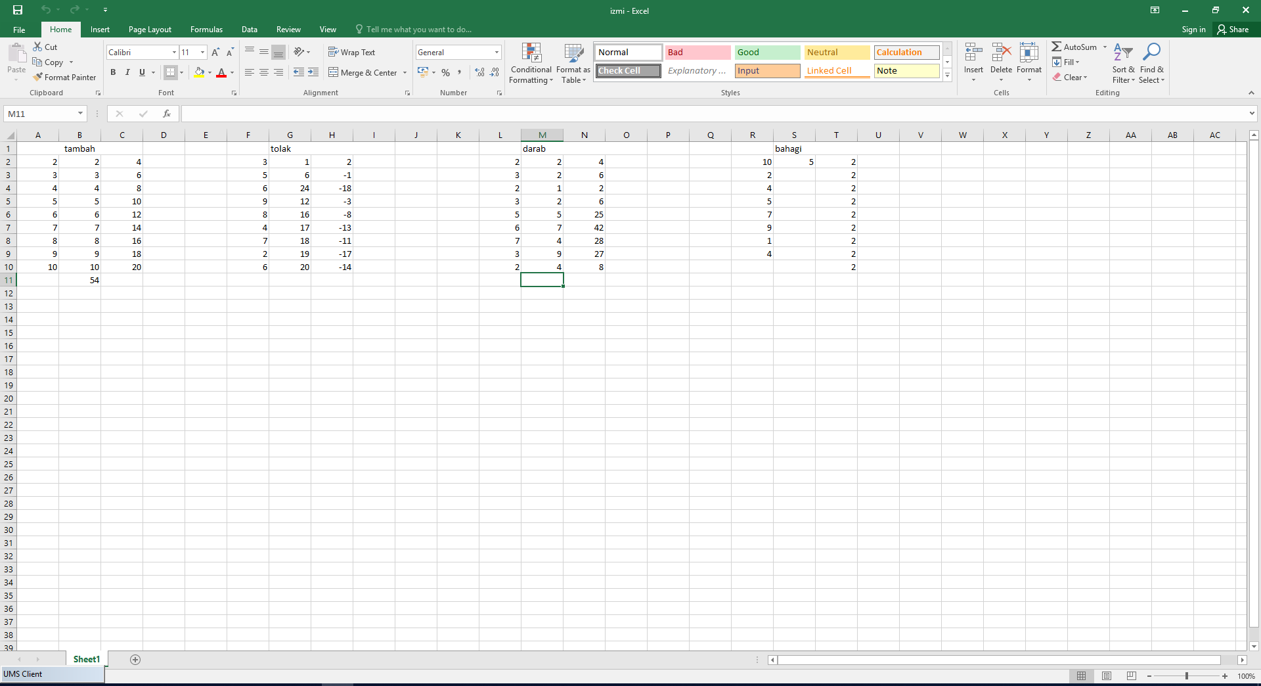Open Conditional Formatting menu

point(531,64)
